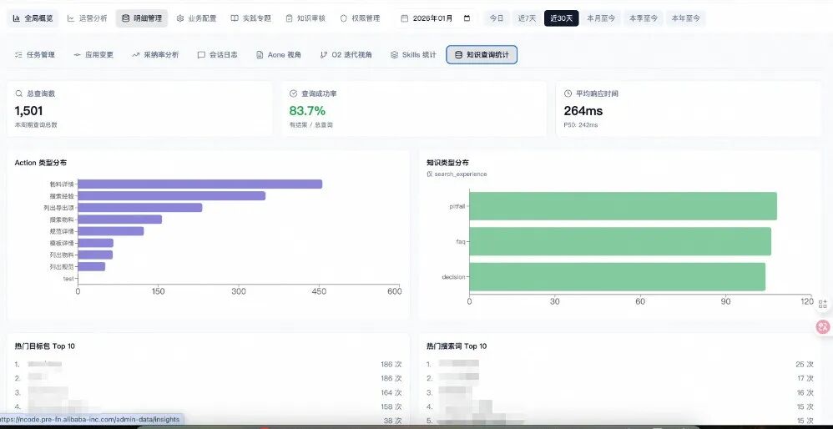This screenshot has width=833, height=429.
Task: Click the 2026年01月 month input field
Action: [x=437, y=18]
